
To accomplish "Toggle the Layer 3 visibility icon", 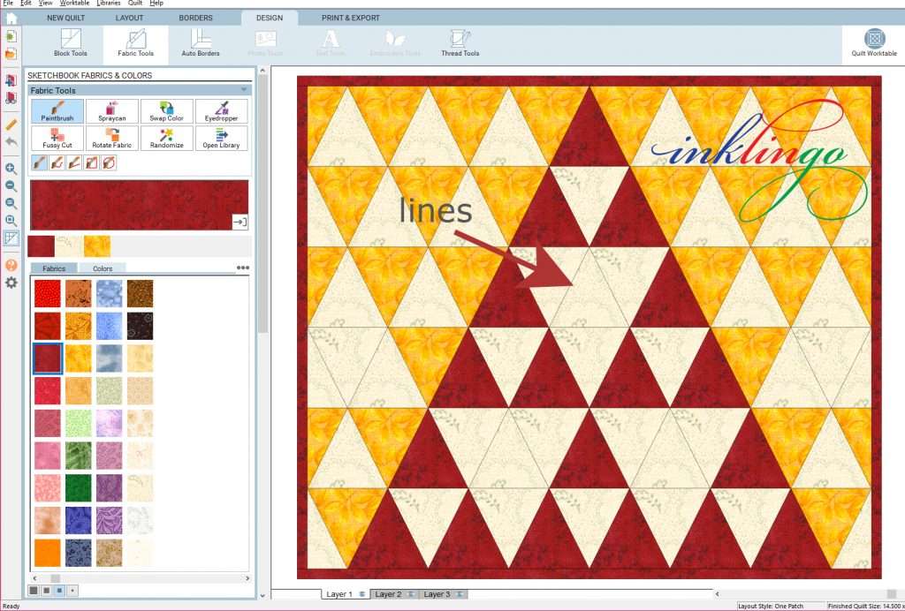I will point(460,594).
